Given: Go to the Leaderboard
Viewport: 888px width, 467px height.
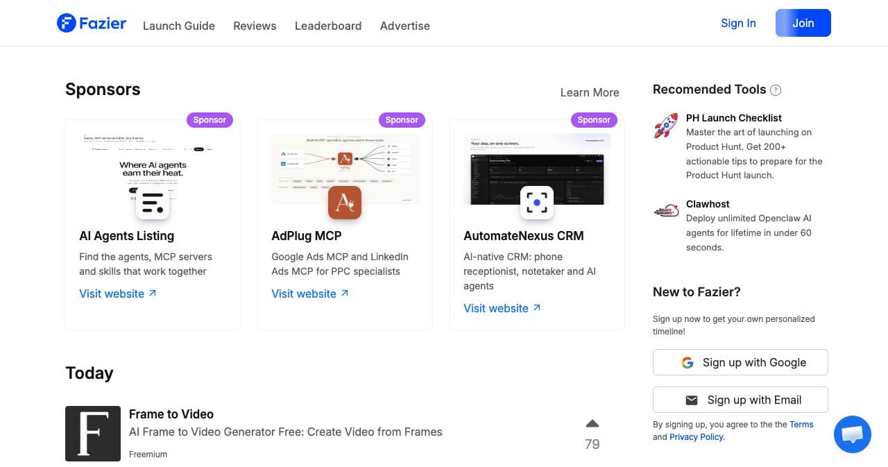Looking at the screenshot, I should click(x=328, y=26).
